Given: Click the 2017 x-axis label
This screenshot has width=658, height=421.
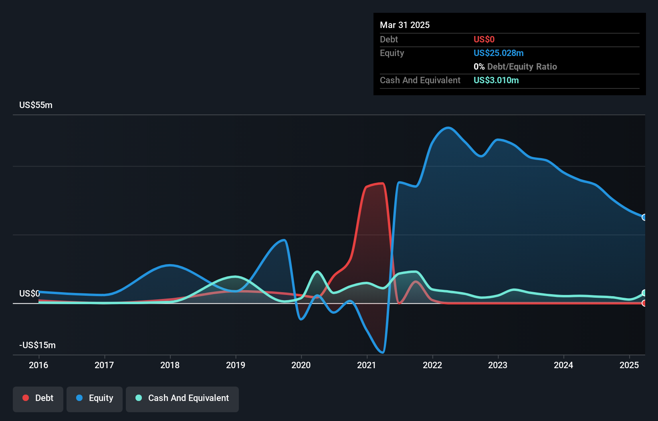Looking at the screenshot, I should click(x=104, y=365).
